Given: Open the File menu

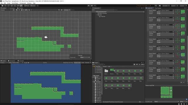Looking at the screenshot, I should 1,3.
